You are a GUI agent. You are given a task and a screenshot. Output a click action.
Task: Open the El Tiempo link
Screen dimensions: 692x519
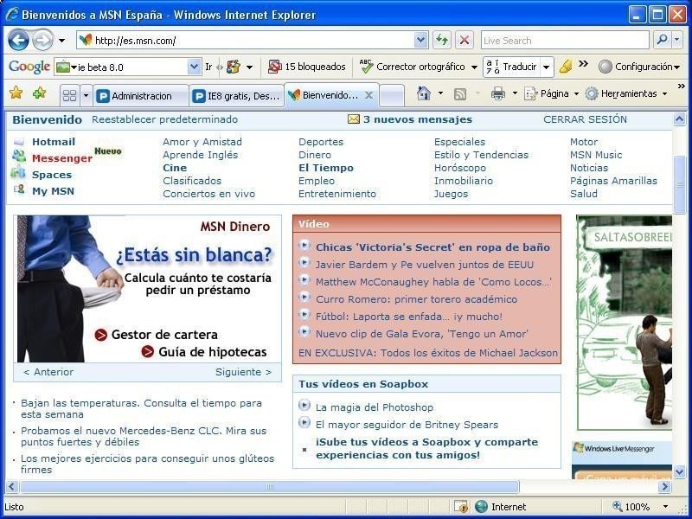tap(326, 168)
